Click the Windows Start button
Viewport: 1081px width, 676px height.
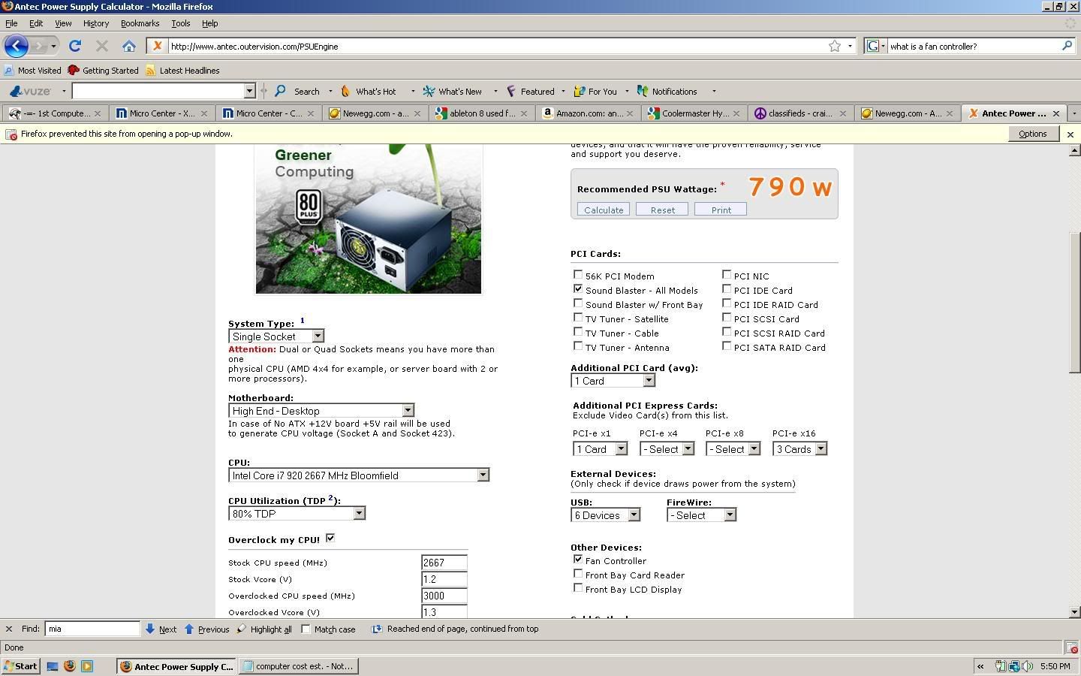20,665
